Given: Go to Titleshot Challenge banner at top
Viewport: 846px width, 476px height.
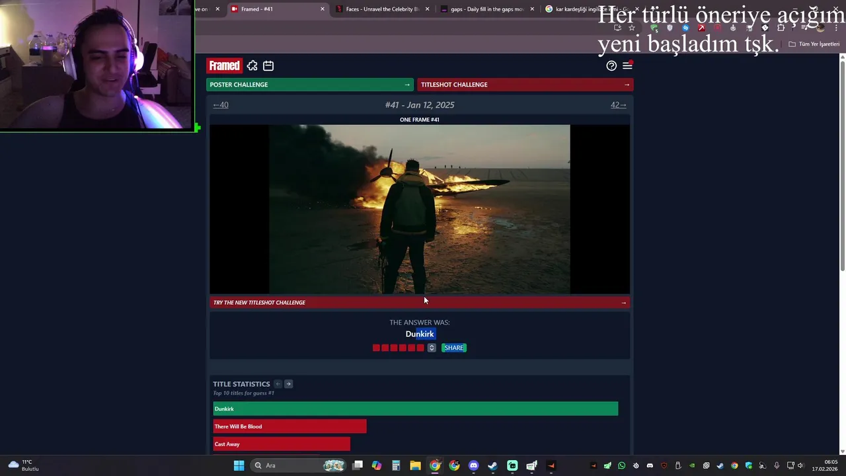Looking at the screenshot, I should point(525,85).
